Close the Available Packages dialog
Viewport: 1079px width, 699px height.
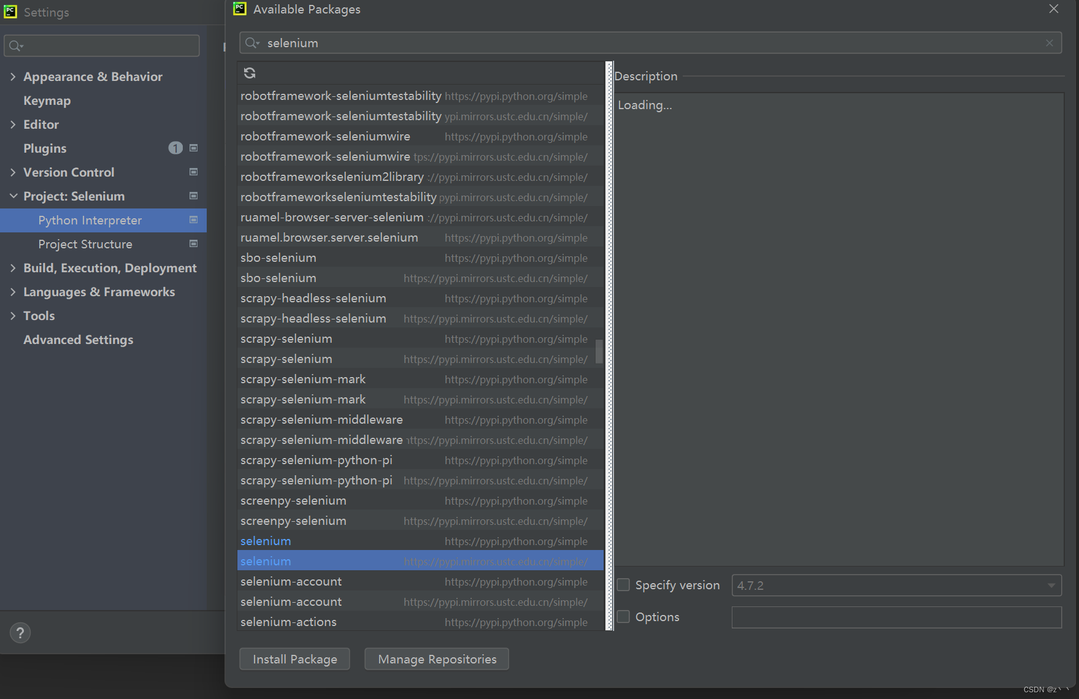[x=1054, y=9]
